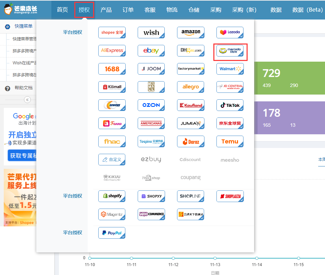Select the SHOPYY store tile
The height and width of the screenshot is (275, 325).
coord(151,196)
